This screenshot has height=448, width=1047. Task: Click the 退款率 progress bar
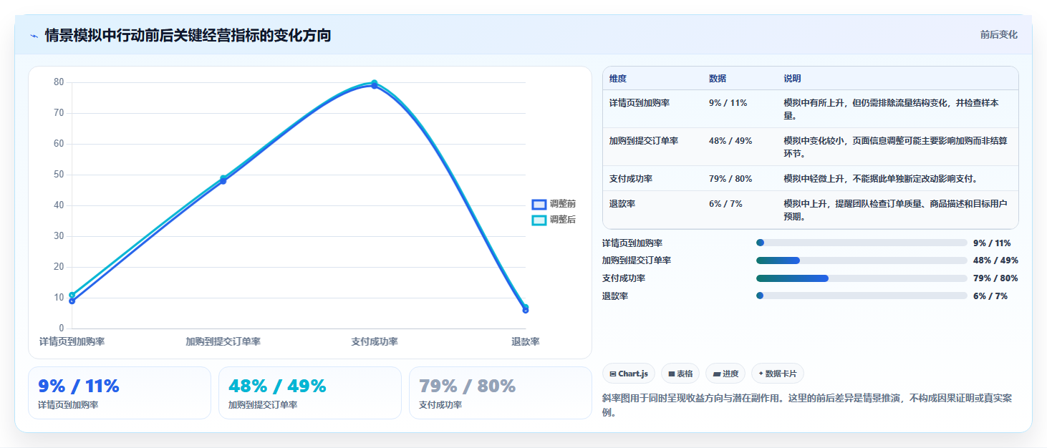pos(862,296)
